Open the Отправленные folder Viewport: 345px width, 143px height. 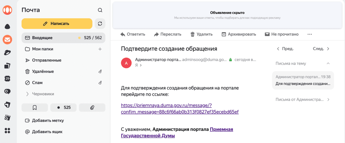(x=46, y=60)
